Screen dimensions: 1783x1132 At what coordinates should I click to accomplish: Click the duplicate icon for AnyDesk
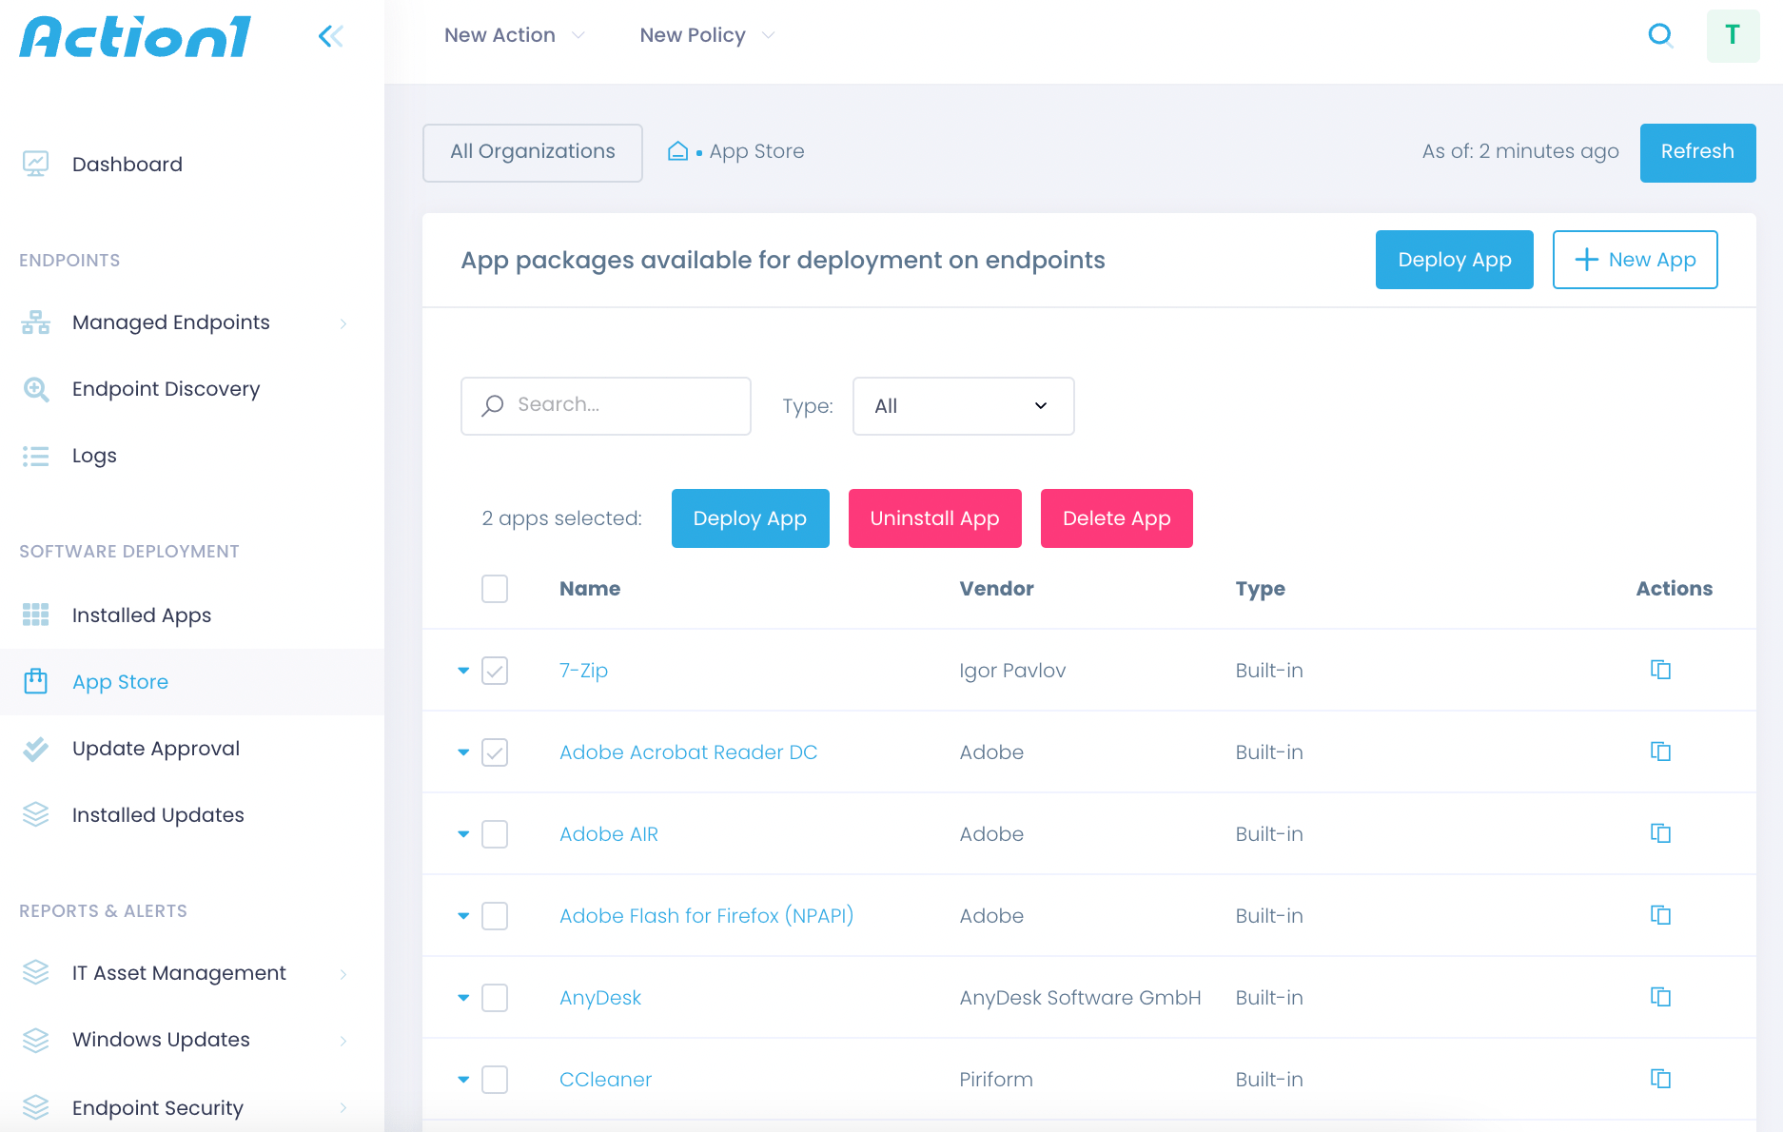(1661, 997)
